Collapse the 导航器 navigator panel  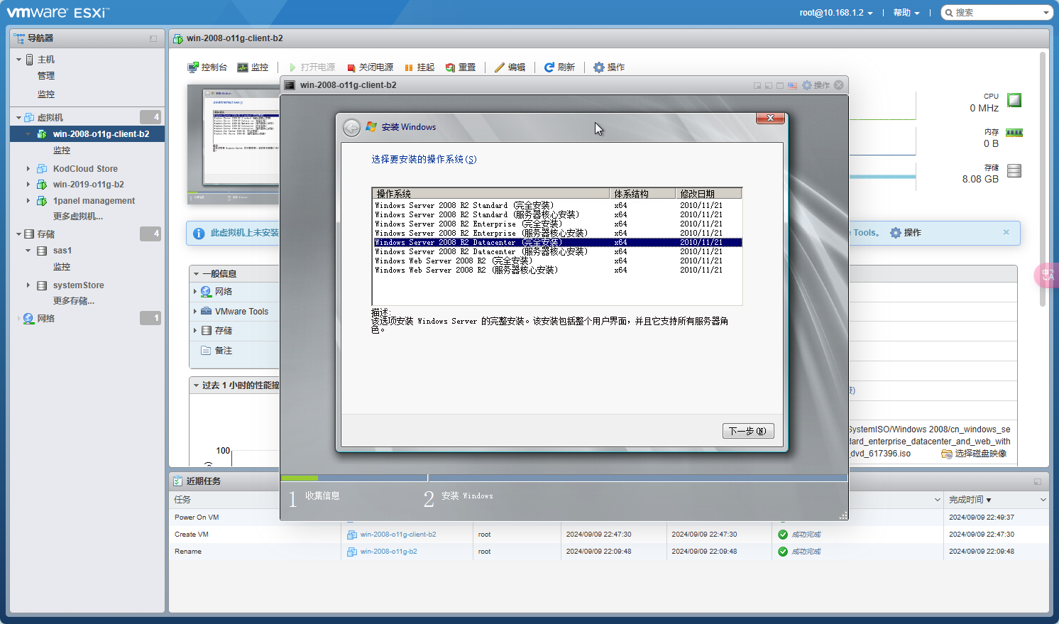(153, 38)
